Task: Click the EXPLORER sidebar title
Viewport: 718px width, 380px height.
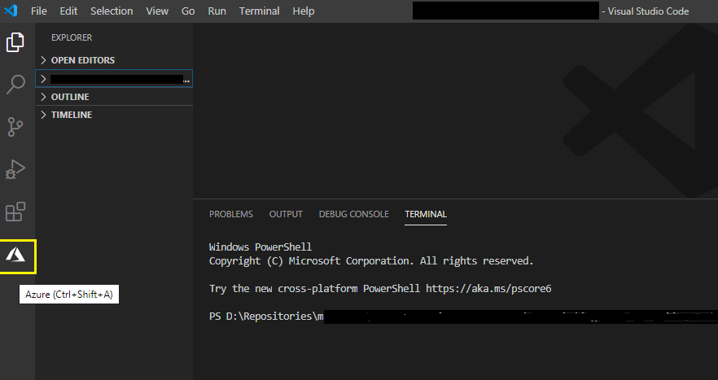Action: pos(72,37)
